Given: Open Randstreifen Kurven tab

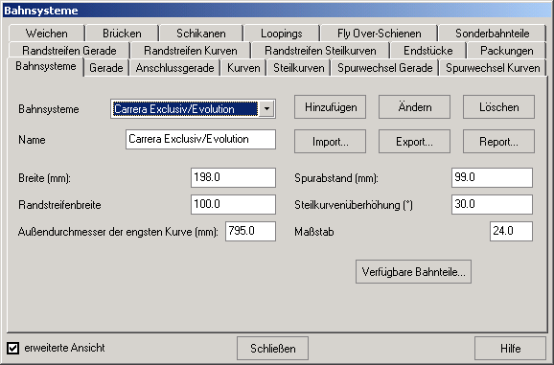Looking at the screenshot, I should 191,51.
